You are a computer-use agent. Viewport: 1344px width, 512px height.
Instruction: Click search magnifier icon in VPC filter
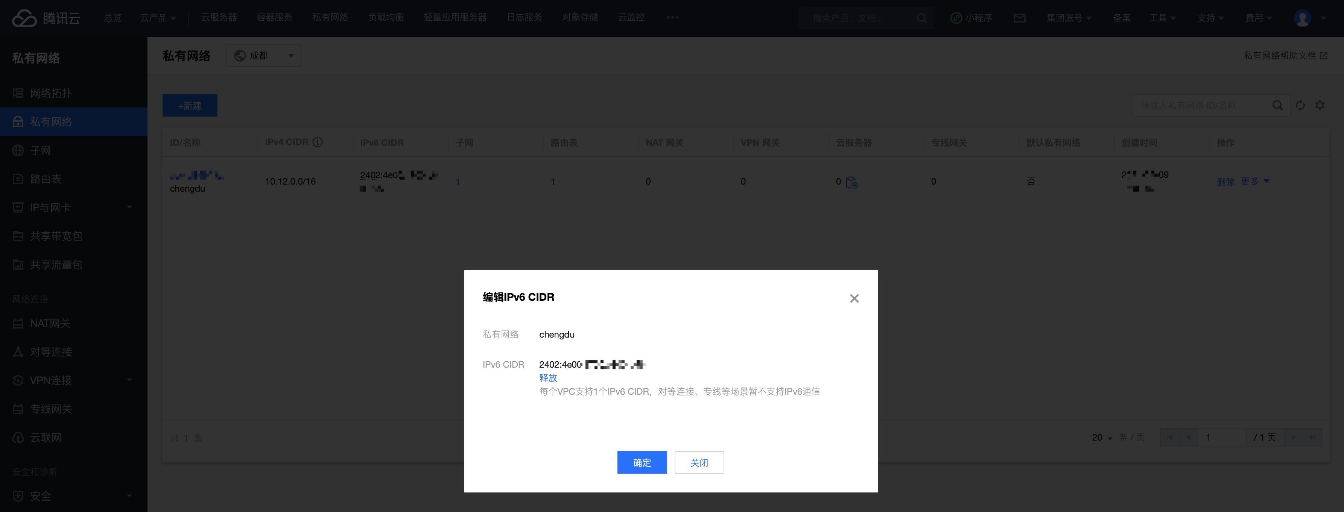pos(1277,105)
